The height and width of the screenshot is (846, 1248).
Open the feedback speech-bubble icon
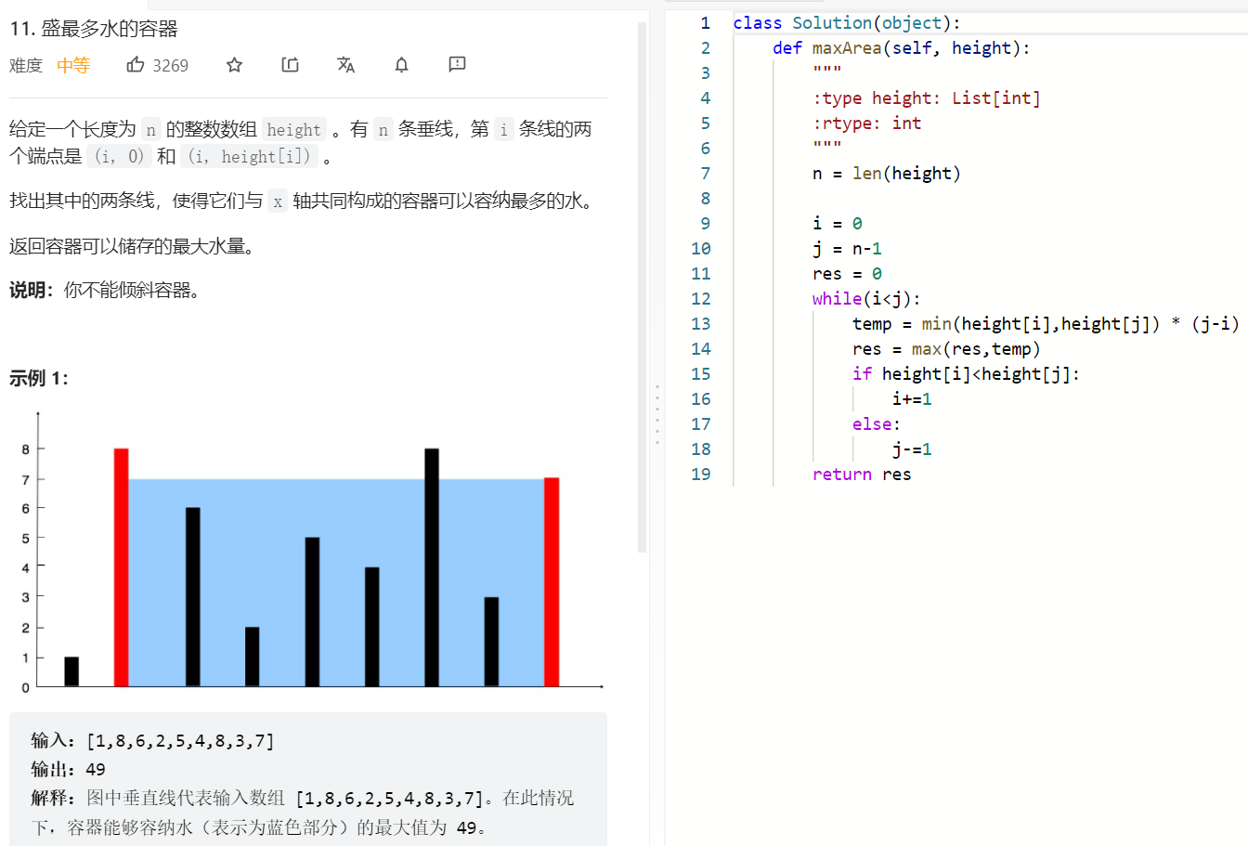457,64
